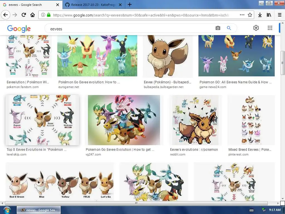Click 'Eevee (Pokémon) - Bulbapedi...' link
Viewport: 285px width, 214px height.
point(168,82)
